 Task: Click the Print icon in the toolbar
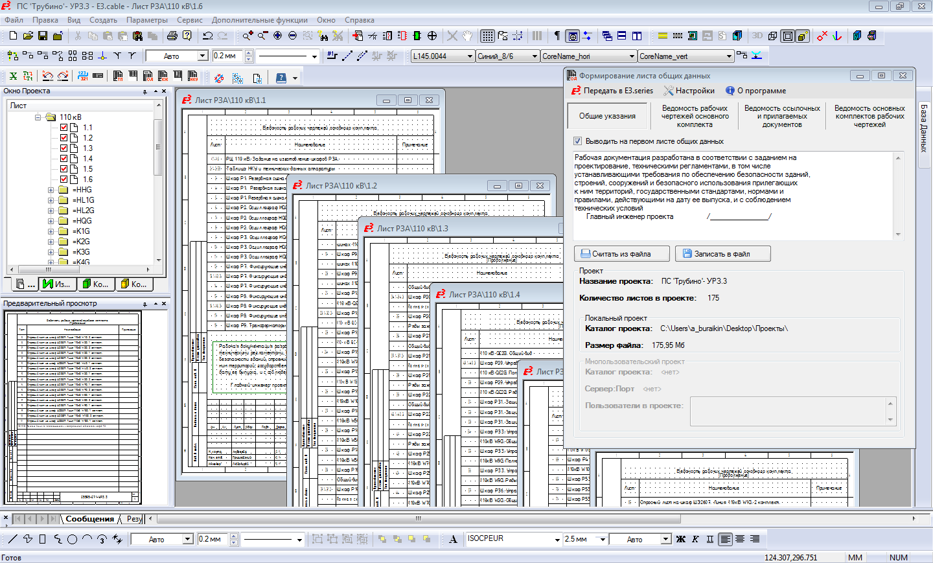(172, 36)
